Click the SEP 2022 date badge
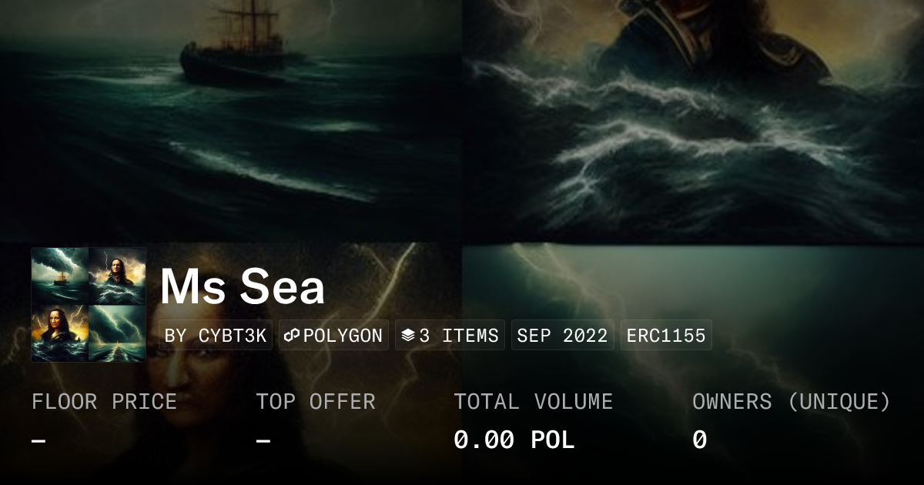Image resolution: width=924 pixels, height=485 pixels. 562,336
